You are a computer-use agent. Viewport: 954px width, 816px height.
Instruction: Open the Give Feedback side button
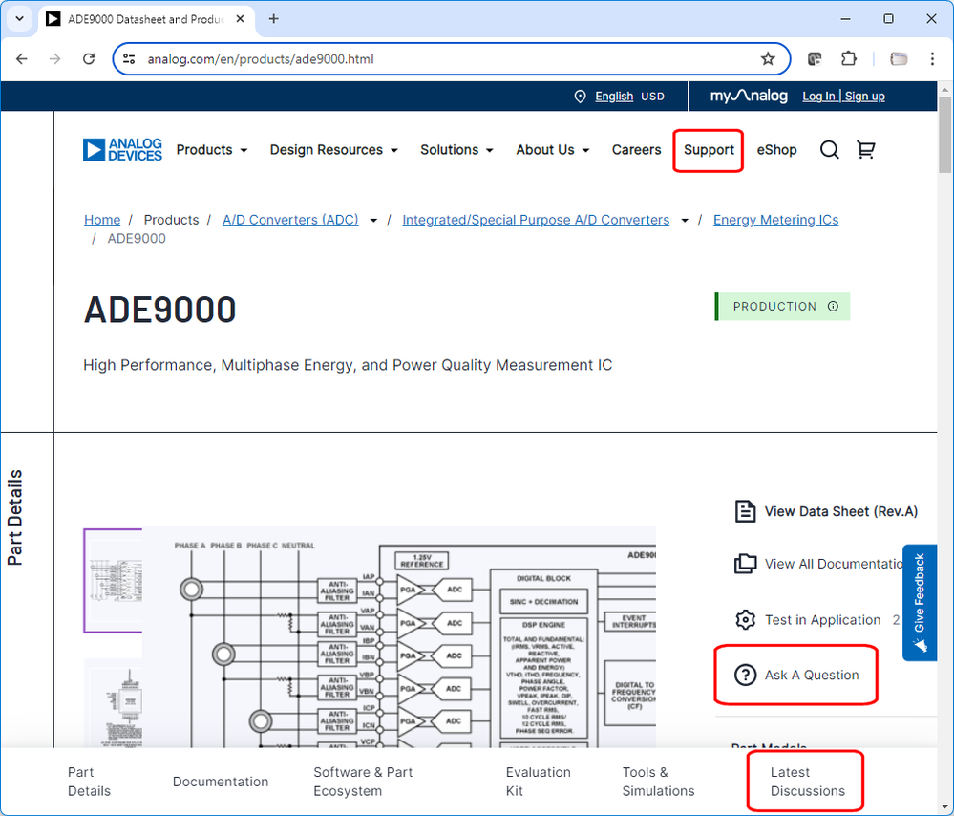tap(920, 602)
